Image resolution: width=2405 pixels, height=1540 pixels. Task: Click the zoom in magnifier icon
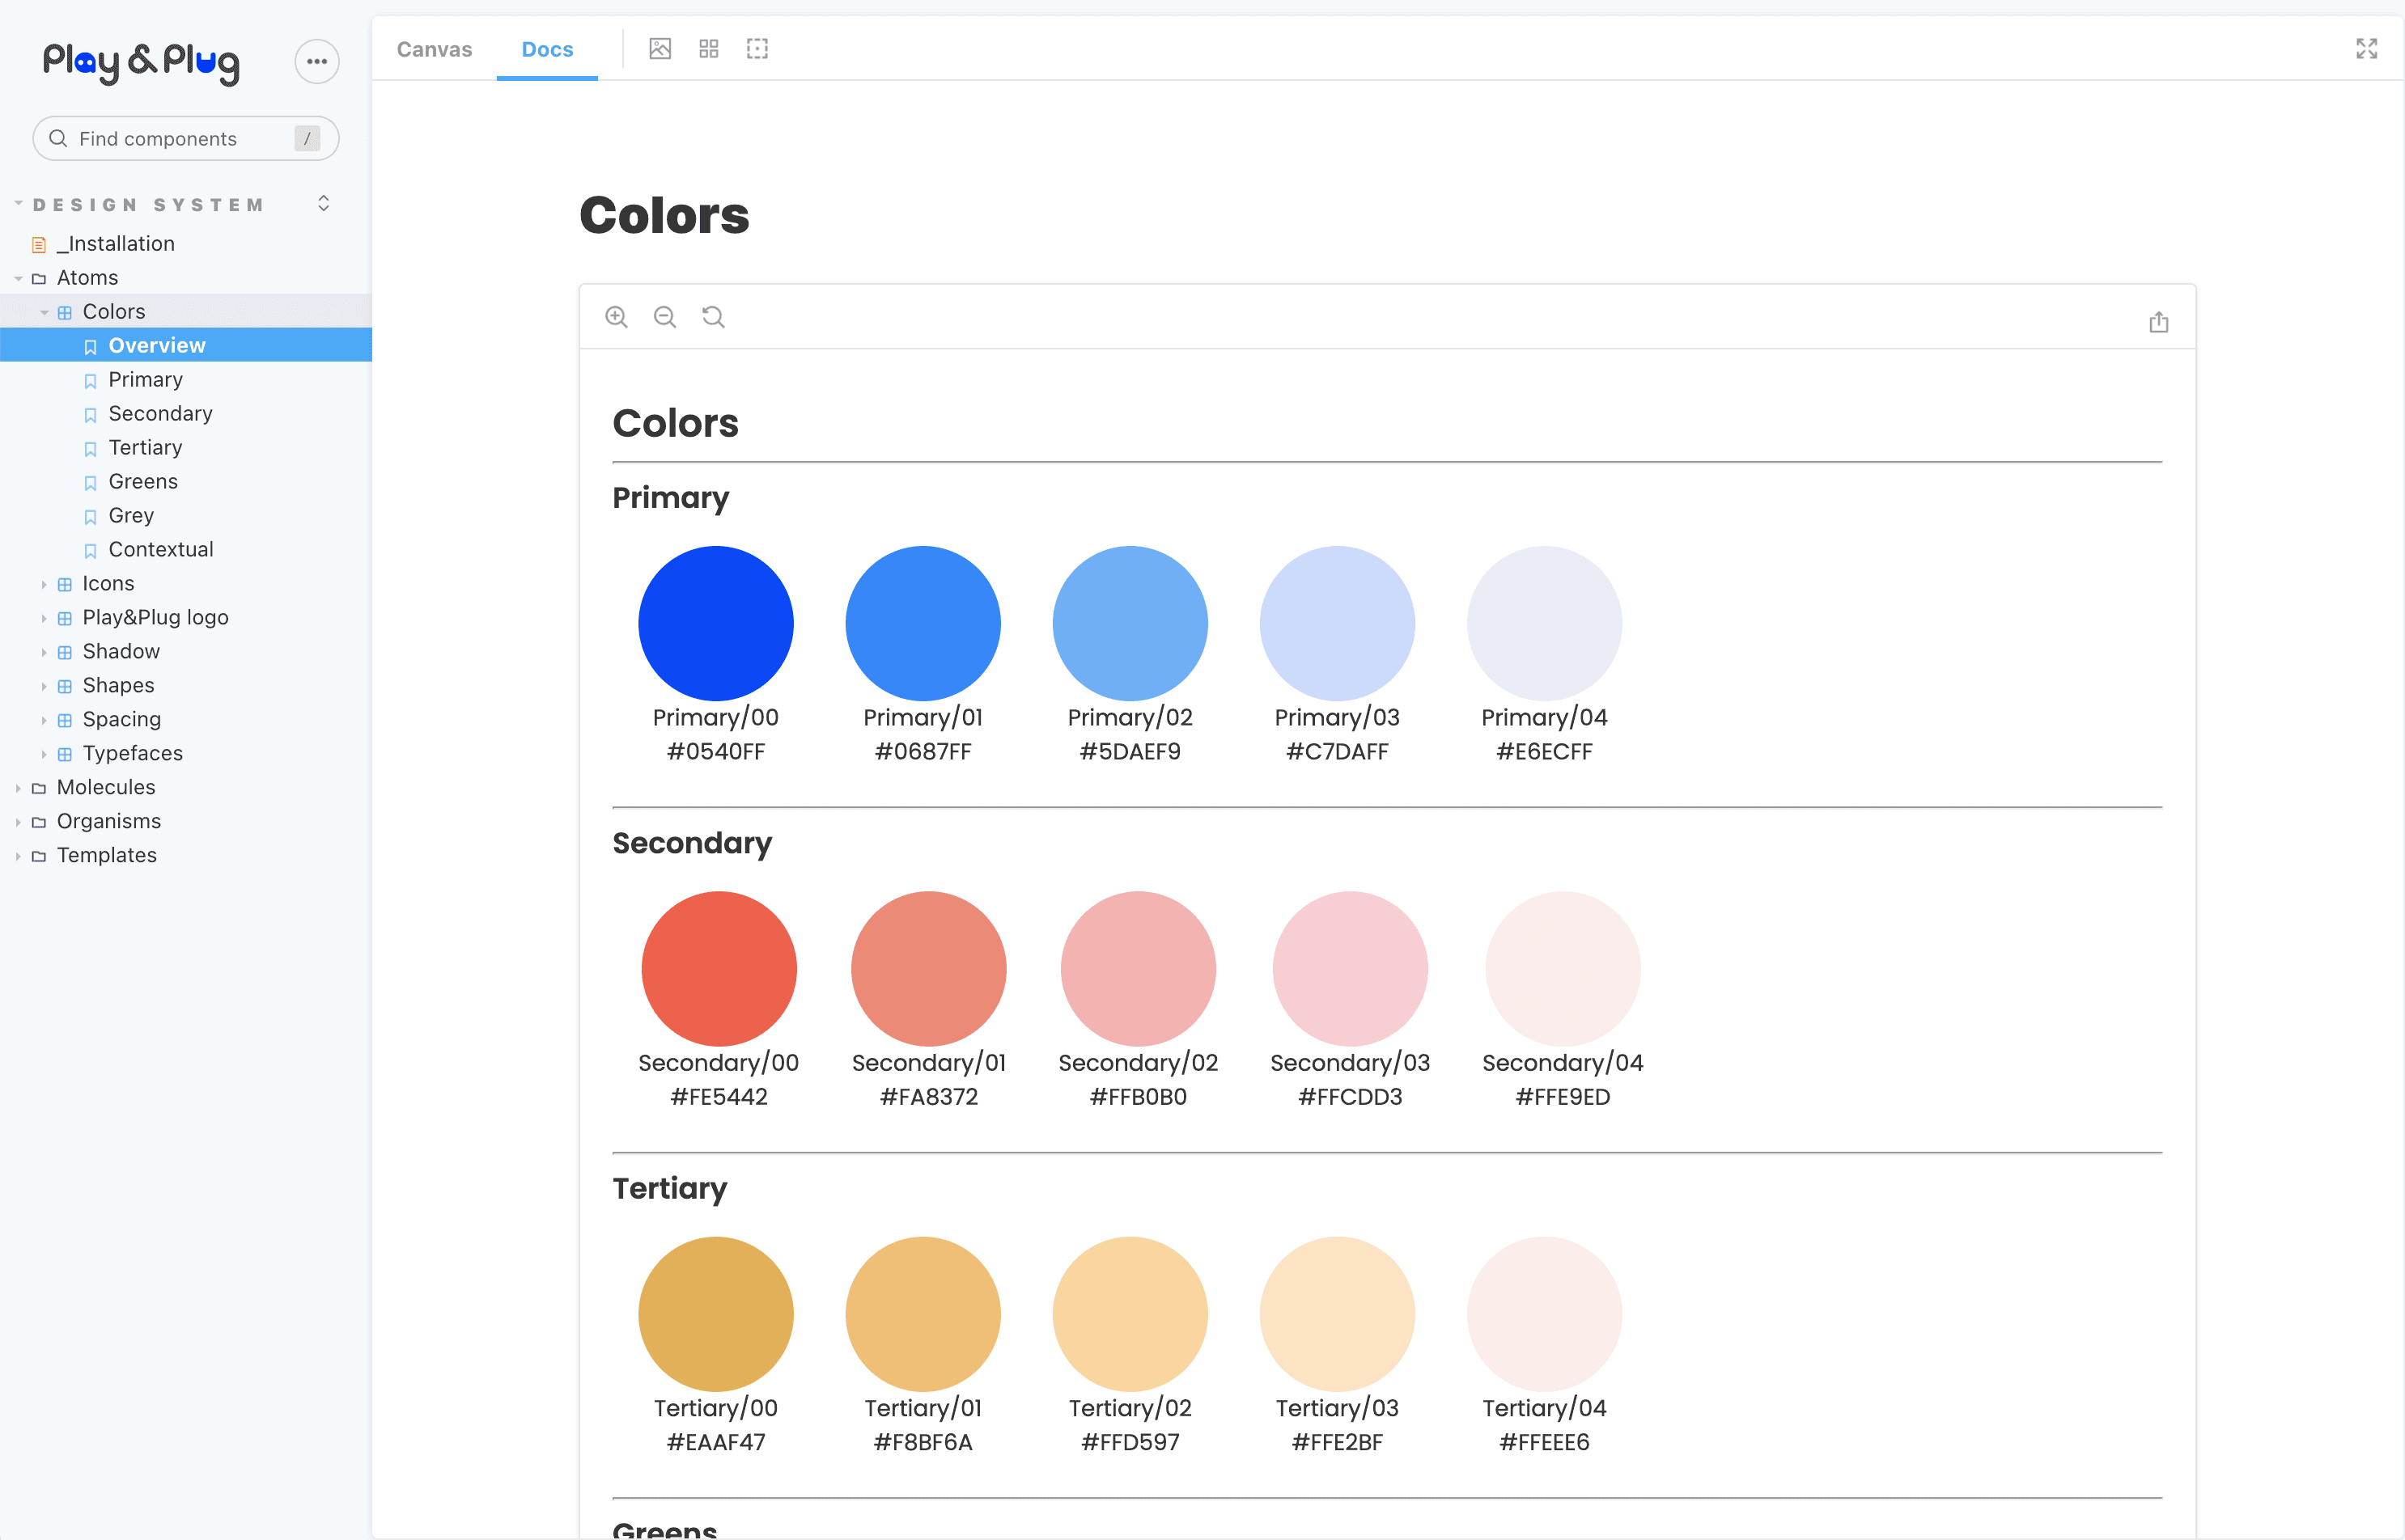(617, 317)
